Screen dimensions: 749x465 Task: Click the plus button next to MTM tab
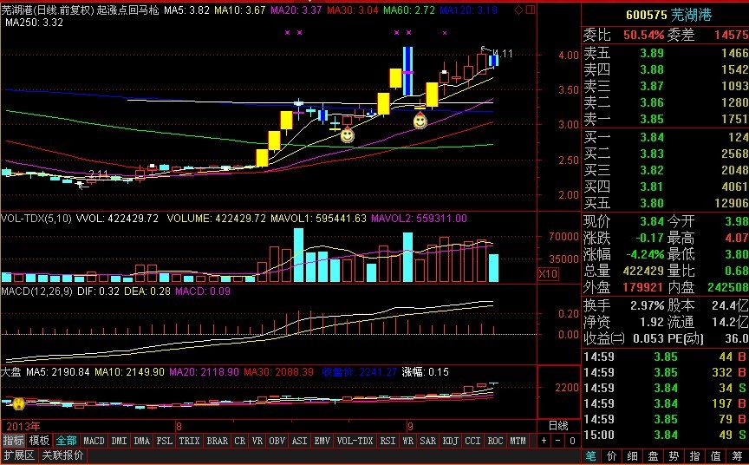click(544, 441)
